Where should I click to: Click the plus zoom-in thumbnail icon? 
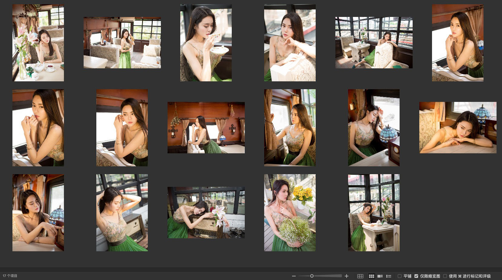pyautogui.click(x=347, y=276)
